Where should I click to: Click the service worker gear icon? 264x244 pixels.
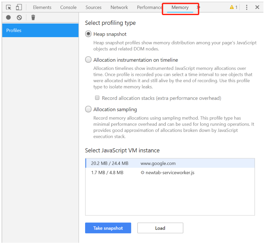pos(142,173)
